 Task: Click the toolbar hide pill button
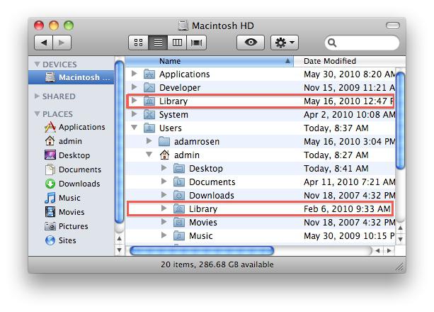point(393,26)
